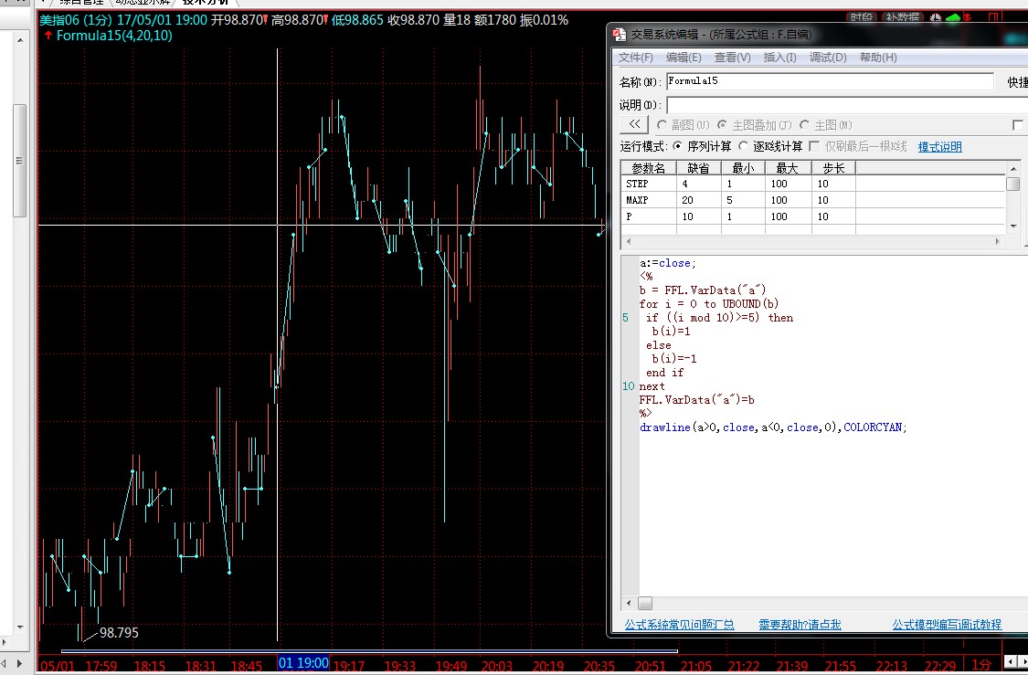Click the Formula15(4,20,10) indicator label

click(114, 36)
